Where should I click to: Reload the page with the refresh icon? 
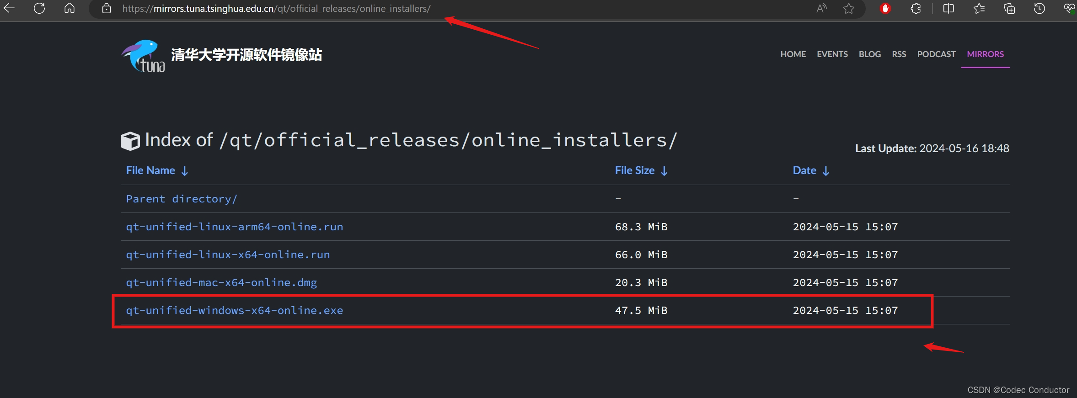click(39, 8)
